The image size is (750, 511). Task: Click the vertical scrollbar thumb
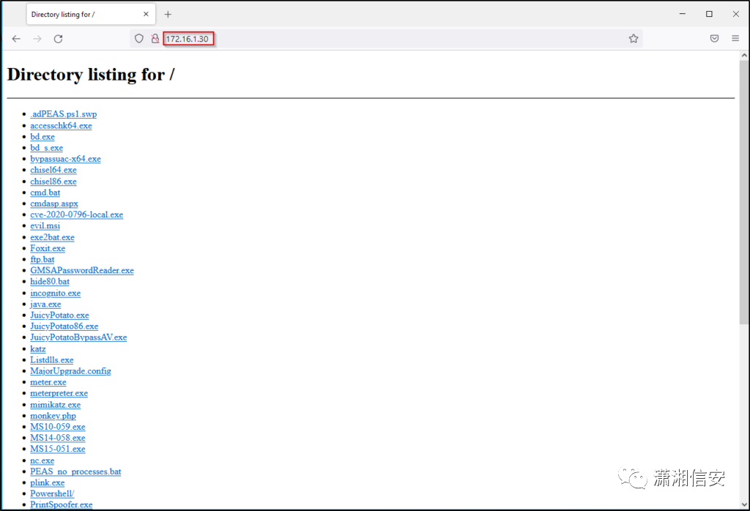(x=744, y=192)
